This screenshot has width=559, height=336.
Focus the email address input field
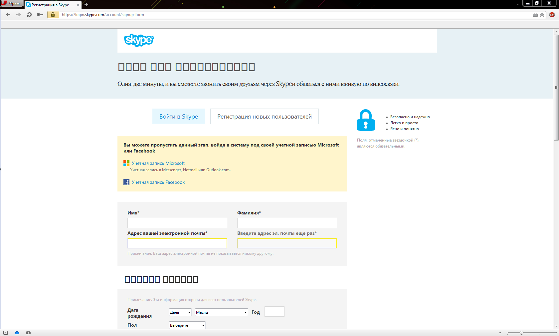coord(177,243)
